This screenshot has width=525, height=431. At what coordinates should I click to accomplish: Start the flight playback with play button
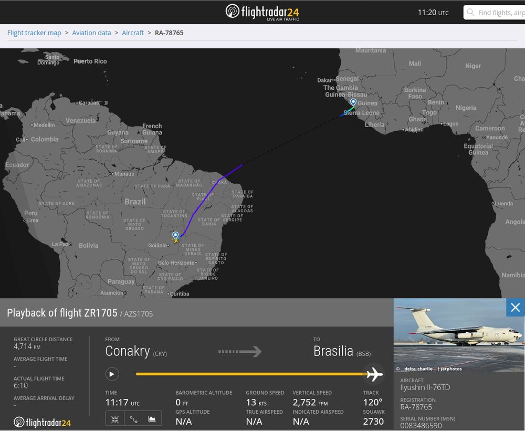(x=112, y=374)
